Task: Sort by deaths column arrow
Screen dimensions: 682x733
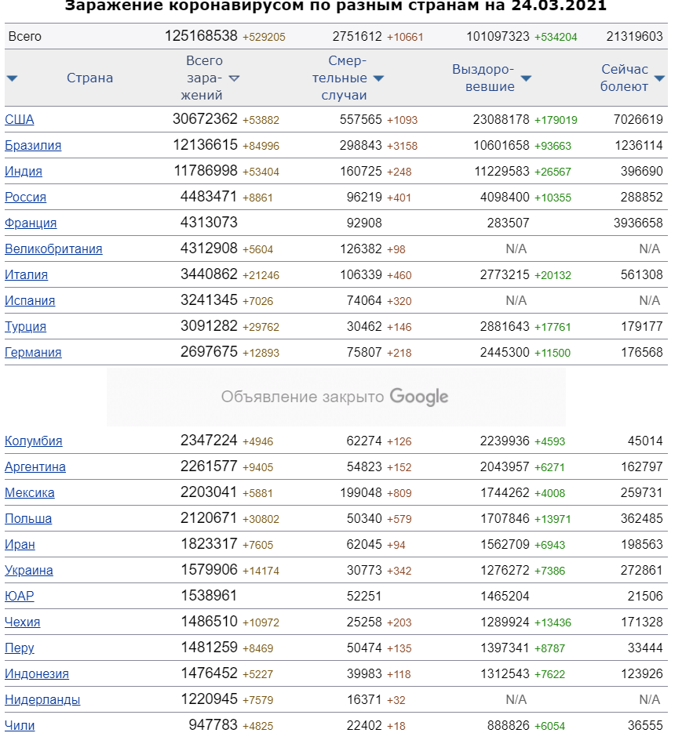Action: pos(379,78)
